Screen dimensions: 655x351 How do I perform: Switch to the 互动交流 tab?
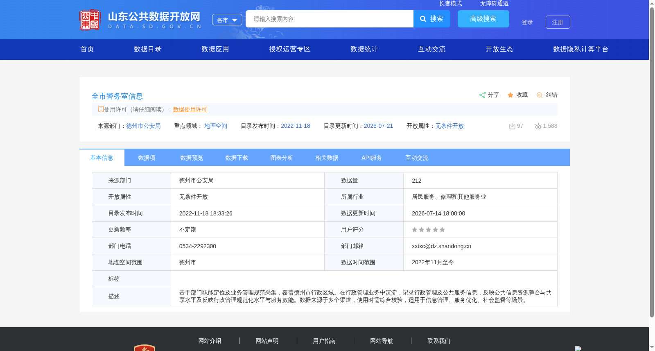[x=417, y=158]
